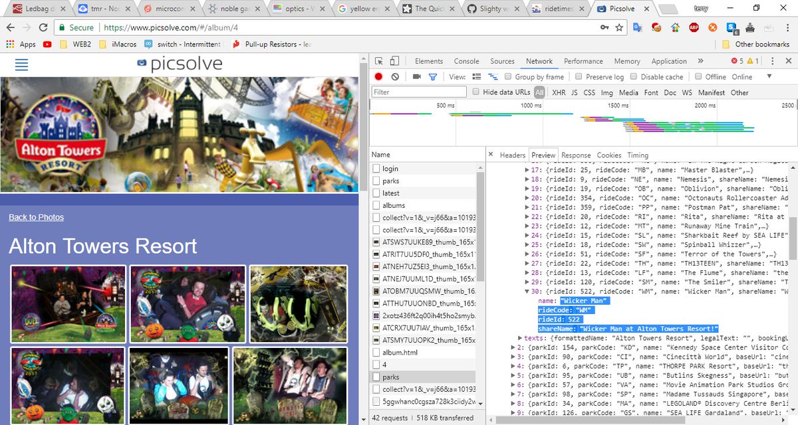Filter requests by Img type
Viewport: 798px width, 425px height.
pos(606,92)
